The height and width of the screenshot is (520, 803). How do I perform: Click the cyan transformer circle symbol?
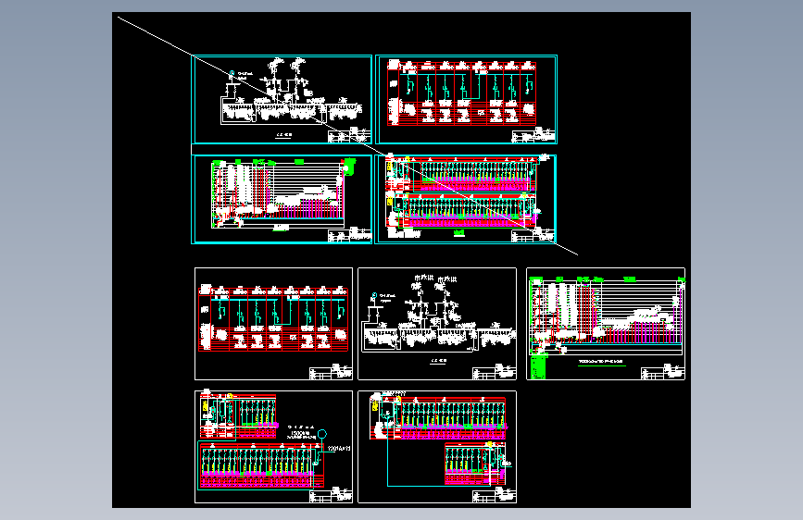click(x=321, y=435)
